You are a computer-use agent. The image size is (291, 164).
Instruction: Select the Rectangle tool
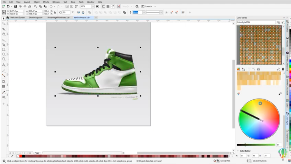click(4, 50)
